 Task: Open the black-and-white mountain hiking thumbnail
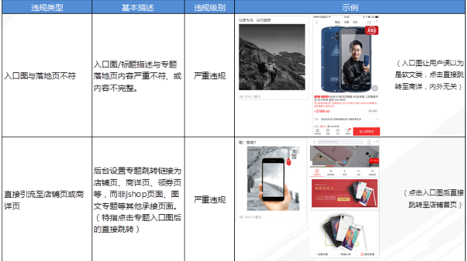272,57
